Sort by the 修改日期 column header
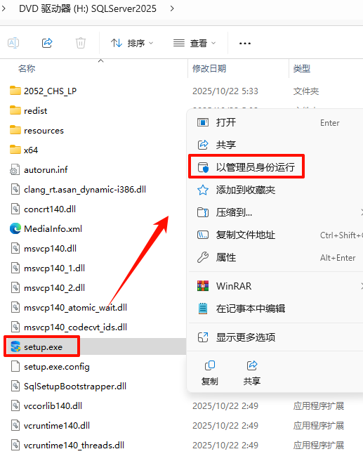363x461 pixels. 209,68
